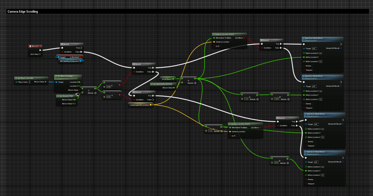Image resolution: width=373 pixels, height=196 pixels.
Task: Click the Scroll Speed variable output pin
Action: click(x=173, y=79)
